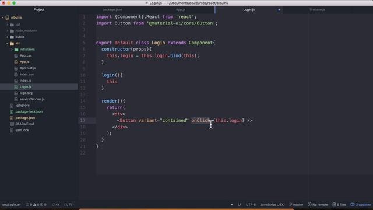Switch to the Login.js tab
The width and height of the screenshot is (373, 210).
[249, 10]
